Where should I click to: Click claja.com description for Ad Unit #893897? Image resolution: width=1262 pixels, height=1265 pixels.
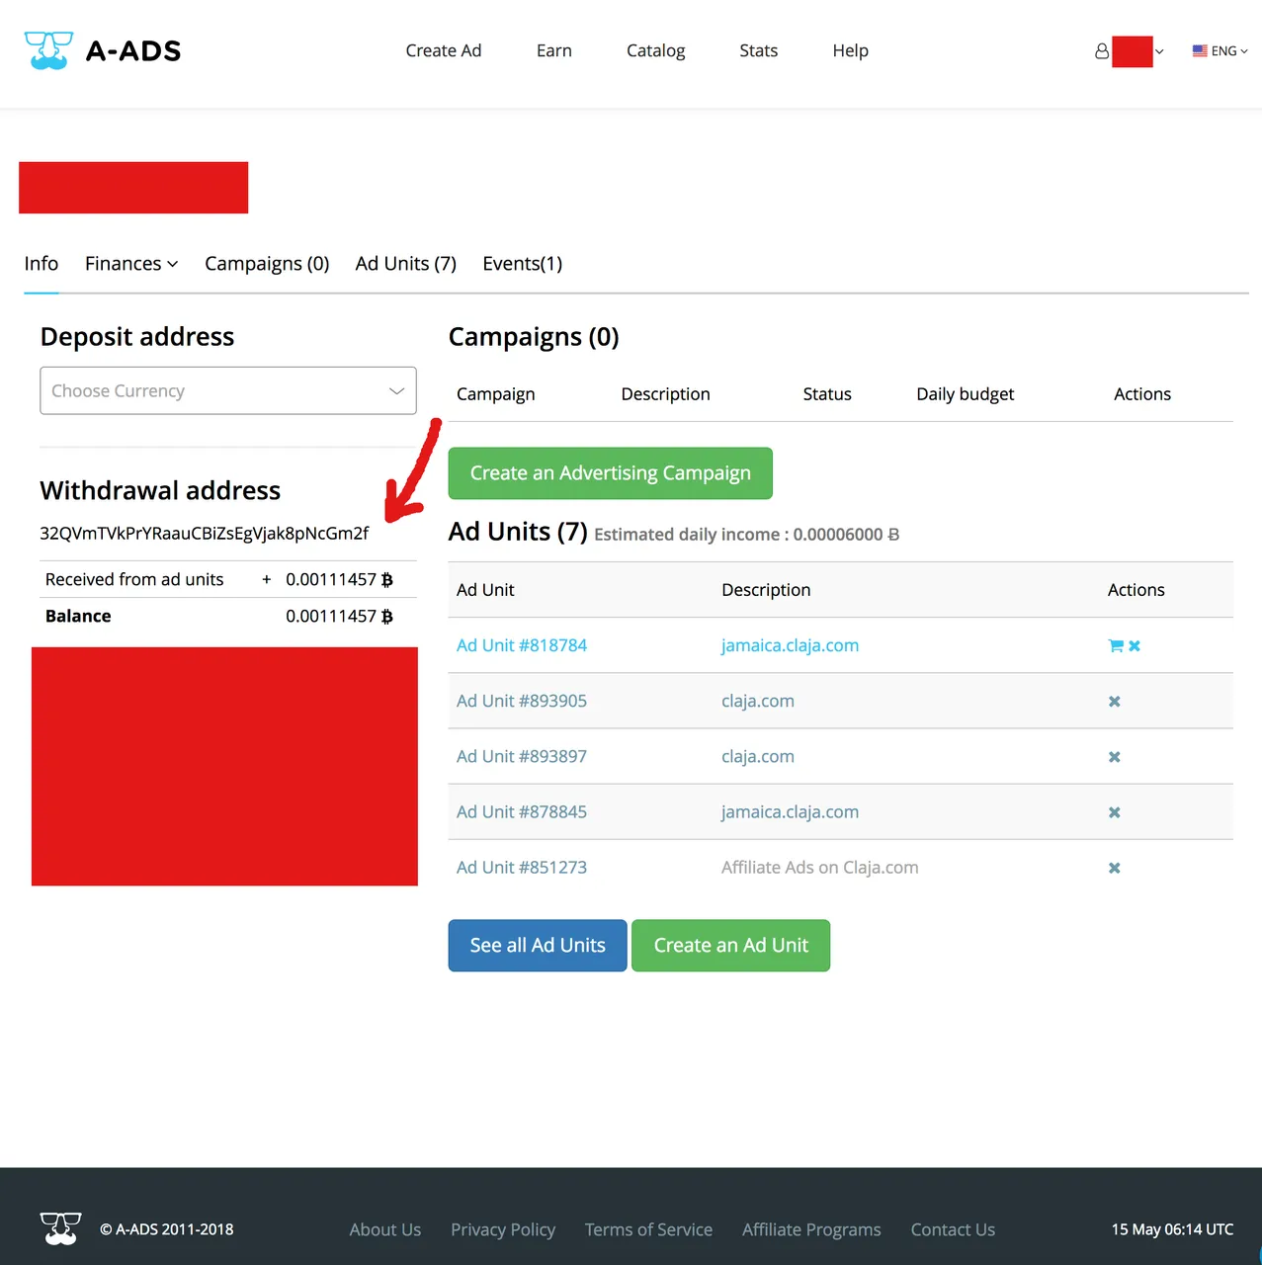(x=758, y=756)
